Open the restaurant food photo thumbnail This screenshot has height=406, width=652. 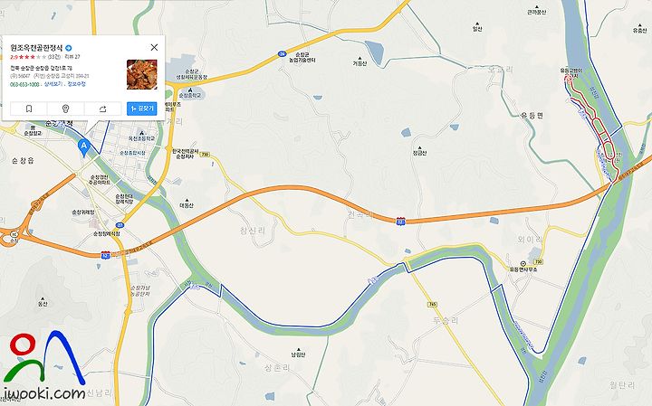pos(142,74)
